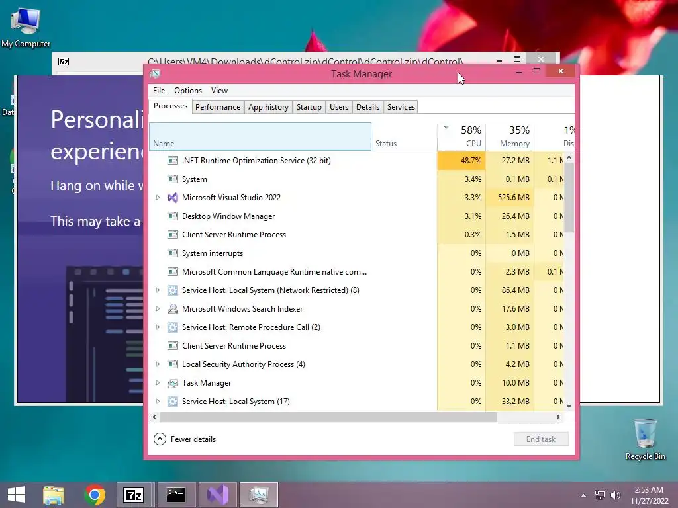
Task: Open the View menu in Task Manager
Action: (219, 91)
